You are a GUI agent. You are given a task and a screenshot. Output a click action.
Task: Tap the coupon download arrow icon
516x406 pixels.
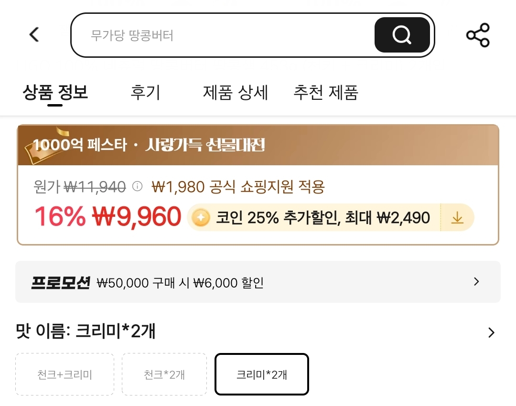(x=457, y=218)
